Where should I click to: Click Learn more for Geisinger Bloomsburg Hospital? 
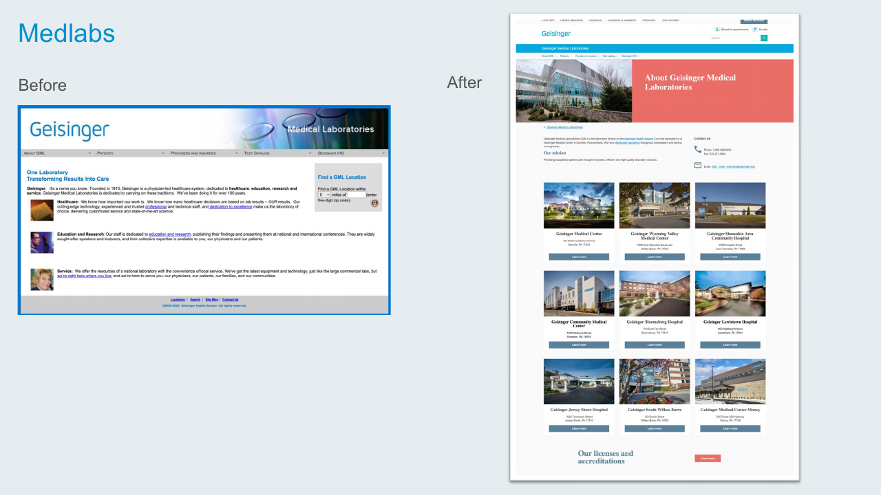point(655,344)
